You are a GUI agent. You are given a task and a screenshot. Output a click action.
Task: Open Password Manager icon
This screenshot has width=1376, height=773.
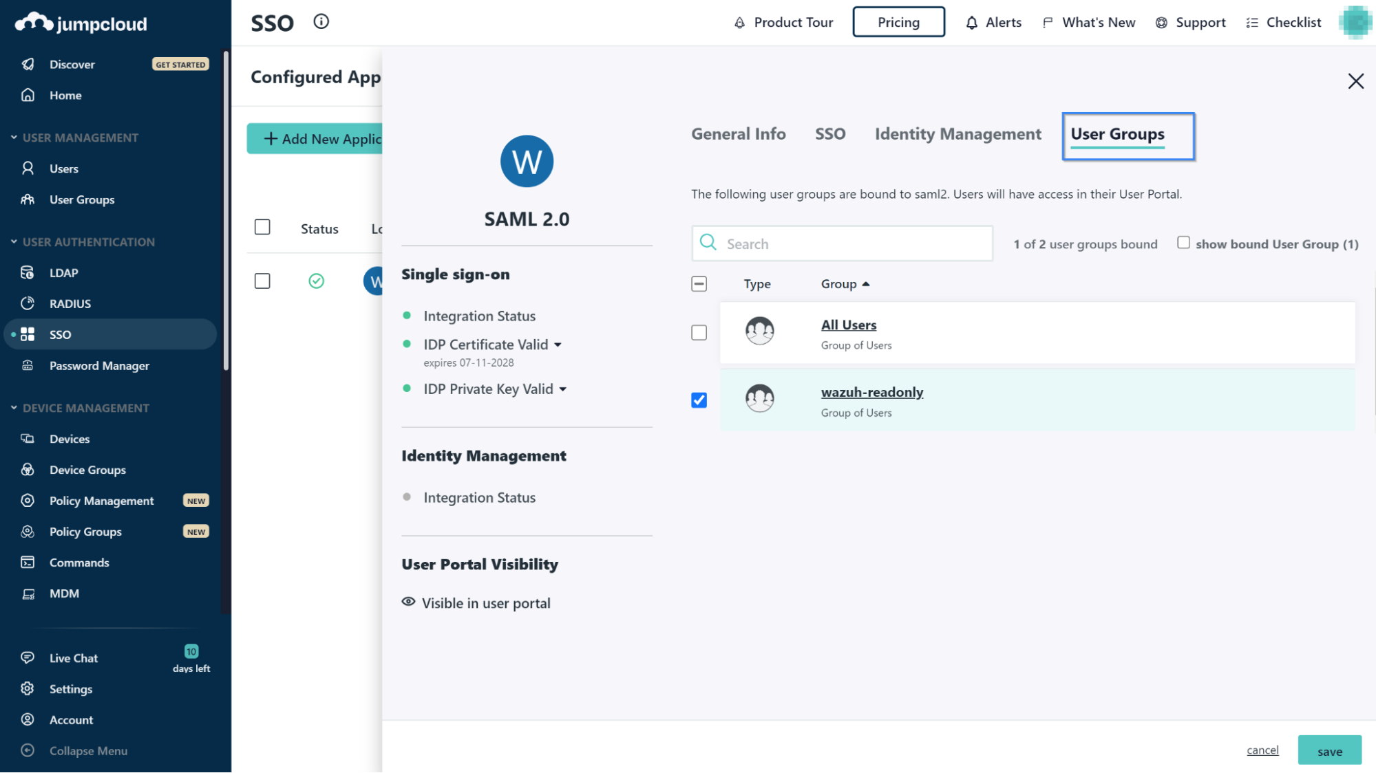click(x=28, y=365)
